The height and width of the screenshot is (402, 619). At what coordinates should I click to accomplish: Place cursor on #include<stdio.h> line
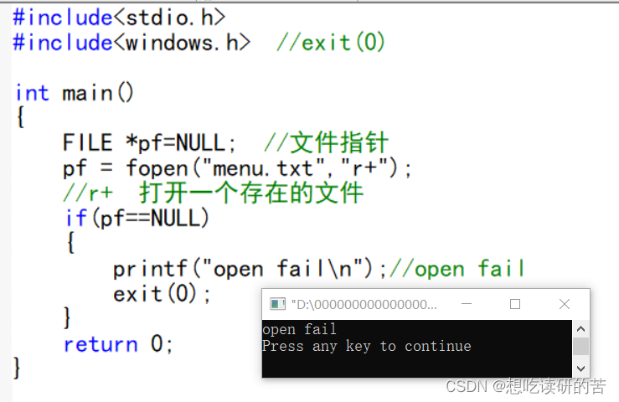click(x=119, y=18)
